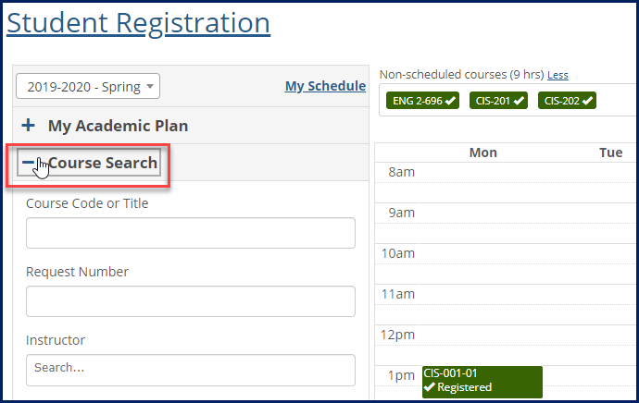Viewport: 639px width, 403px height.
Task: Click the Less link for non-scheduled courses
Action: (x=558, y=75)
